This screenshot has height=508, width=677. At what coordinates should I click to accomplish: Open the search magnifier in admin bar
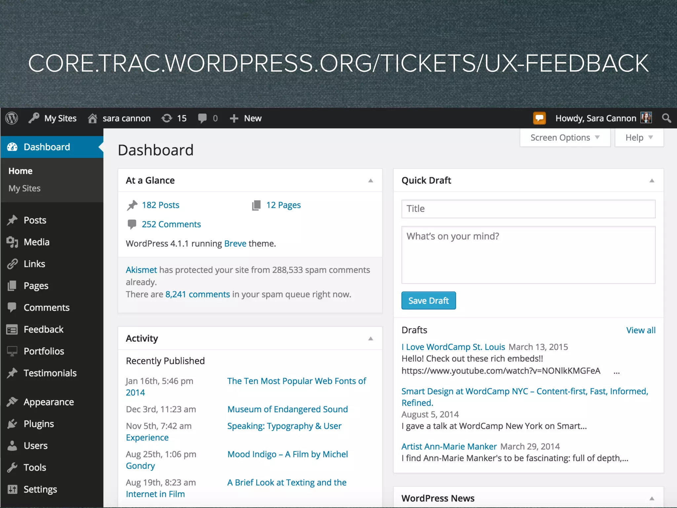[666, 118]
